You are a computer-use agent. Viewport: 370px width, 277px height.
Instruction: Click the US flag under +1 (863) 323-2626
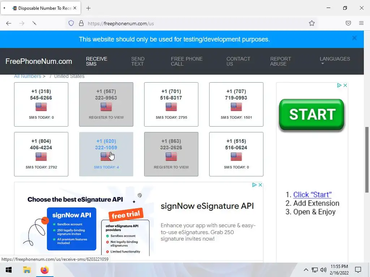tap(171, 157)
